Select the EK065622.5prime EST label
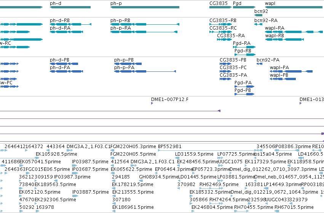The width and height of the screenshot is (324, 213). pos(132,169)
